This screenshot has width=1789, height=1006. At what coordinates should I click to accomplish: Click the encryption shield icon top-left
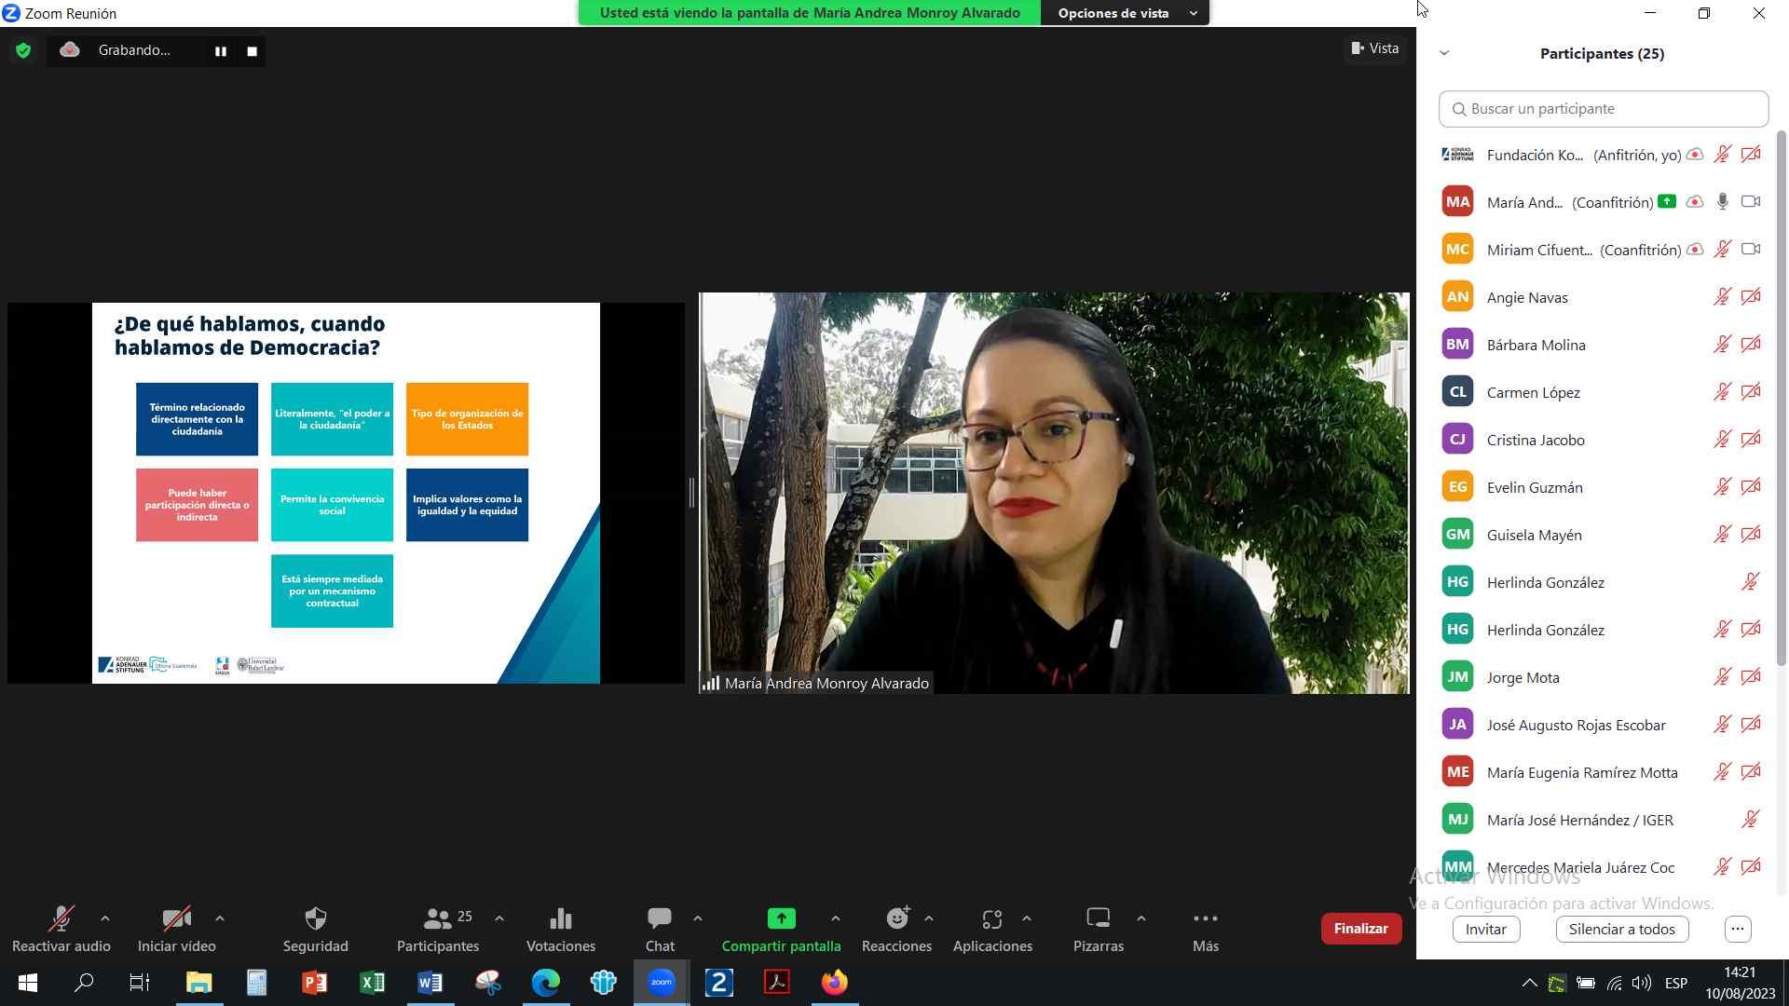[x=23, y=50]
